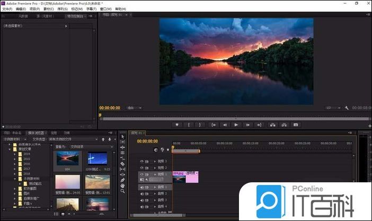Viewport: 372px width, 221px height.
Task: Select the Razor tool
Action: [x=122, y=164]
